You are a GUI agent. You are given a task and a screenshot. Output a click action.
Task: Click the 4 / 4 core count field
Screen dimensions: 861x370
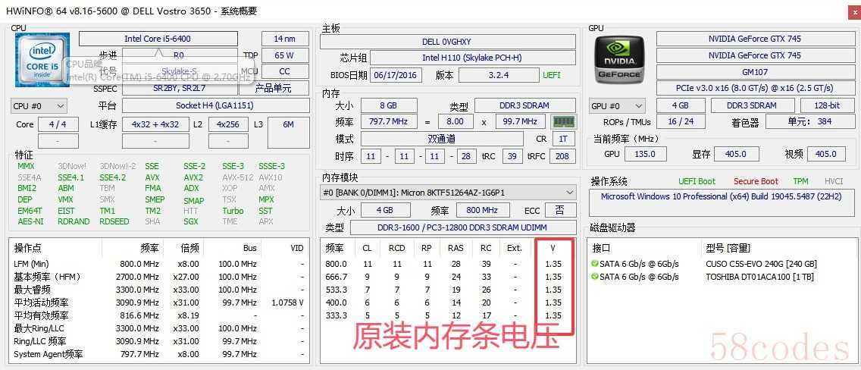[x=58, y=124]
